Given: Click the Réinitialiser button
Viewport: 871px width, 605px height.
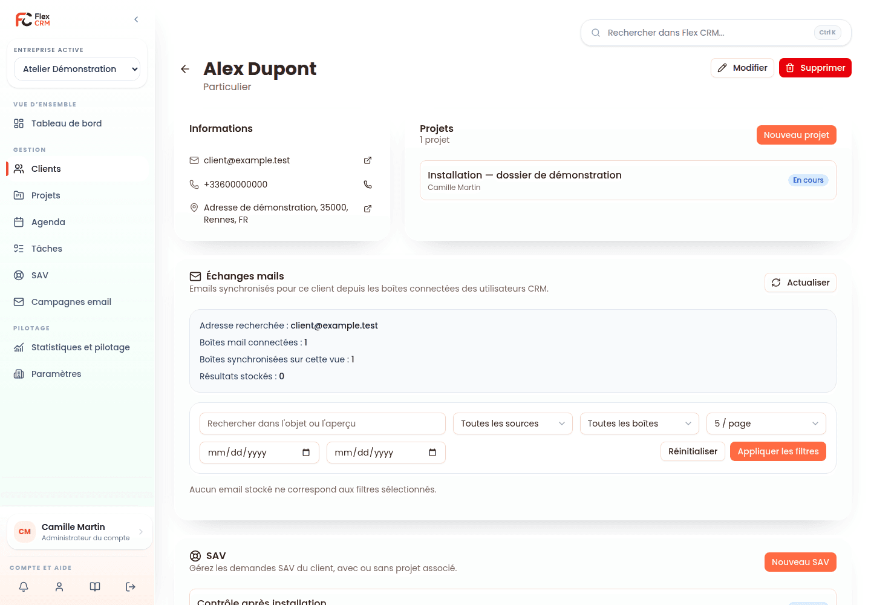Looking at the screenshot, I should point(693,451).
